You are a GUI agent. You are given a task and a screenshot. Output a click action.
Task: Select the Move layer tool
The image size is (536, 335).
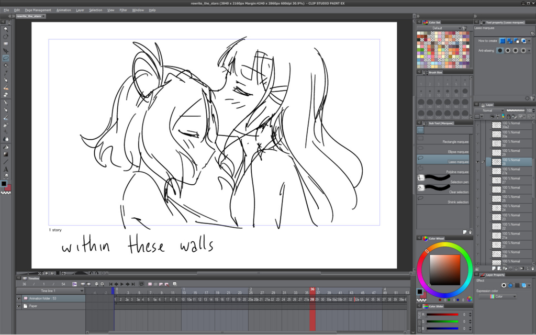(6, 51)
